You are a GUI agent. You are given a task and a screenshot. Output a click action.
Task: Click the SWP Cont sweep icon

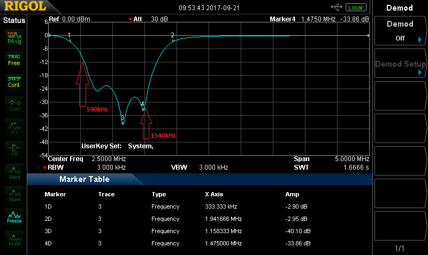14,82
